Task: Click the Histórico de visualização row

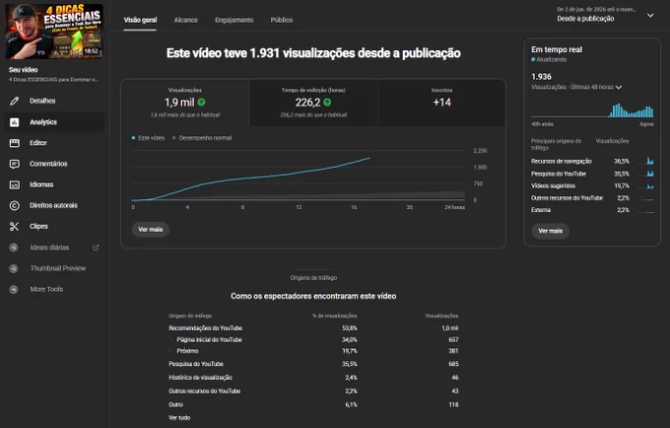Action: pos(313,378)
